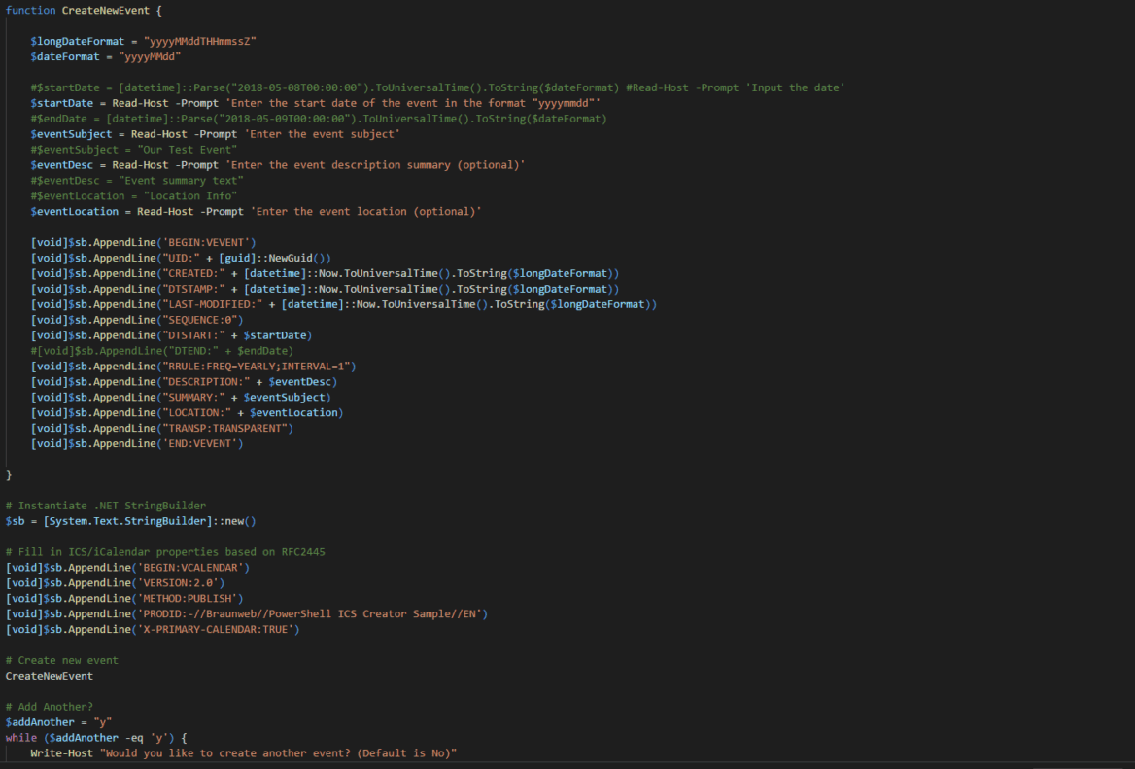Click the 'Enter the event location (optional)' string
This screenshot has height=769, width=1135.
pos(365,211)
